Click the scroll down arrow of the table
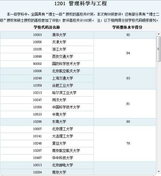Screen dimensions: 161x176 click(158, 172)
